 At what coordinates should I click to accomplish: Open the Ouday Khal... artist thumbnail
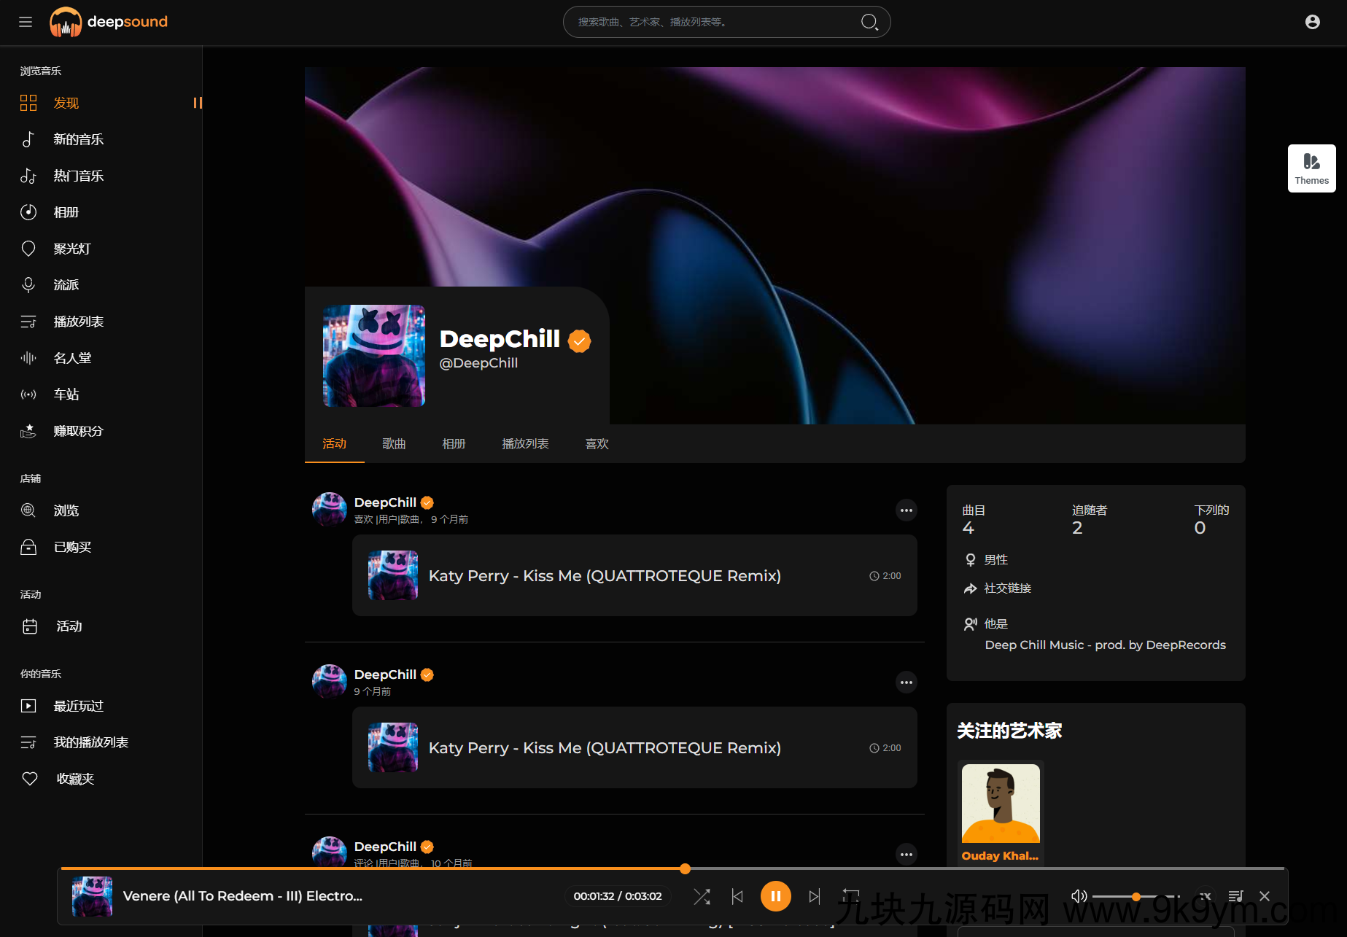point(1001,812)
